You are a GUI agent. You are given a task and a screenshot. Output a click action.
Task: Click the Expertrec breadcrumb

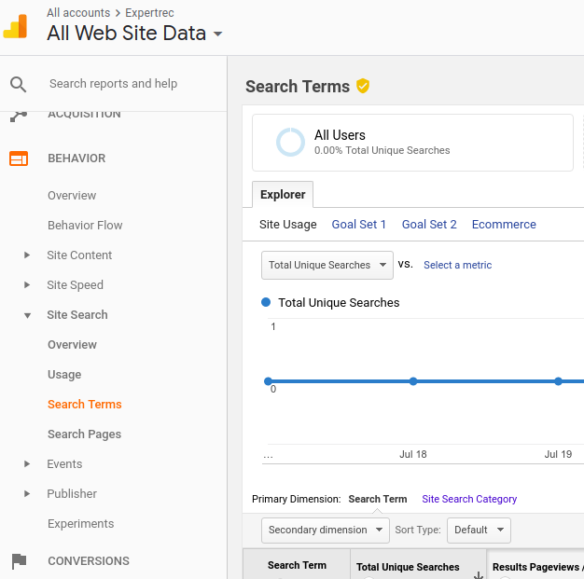pyautogui.click(x=149, y=13)
